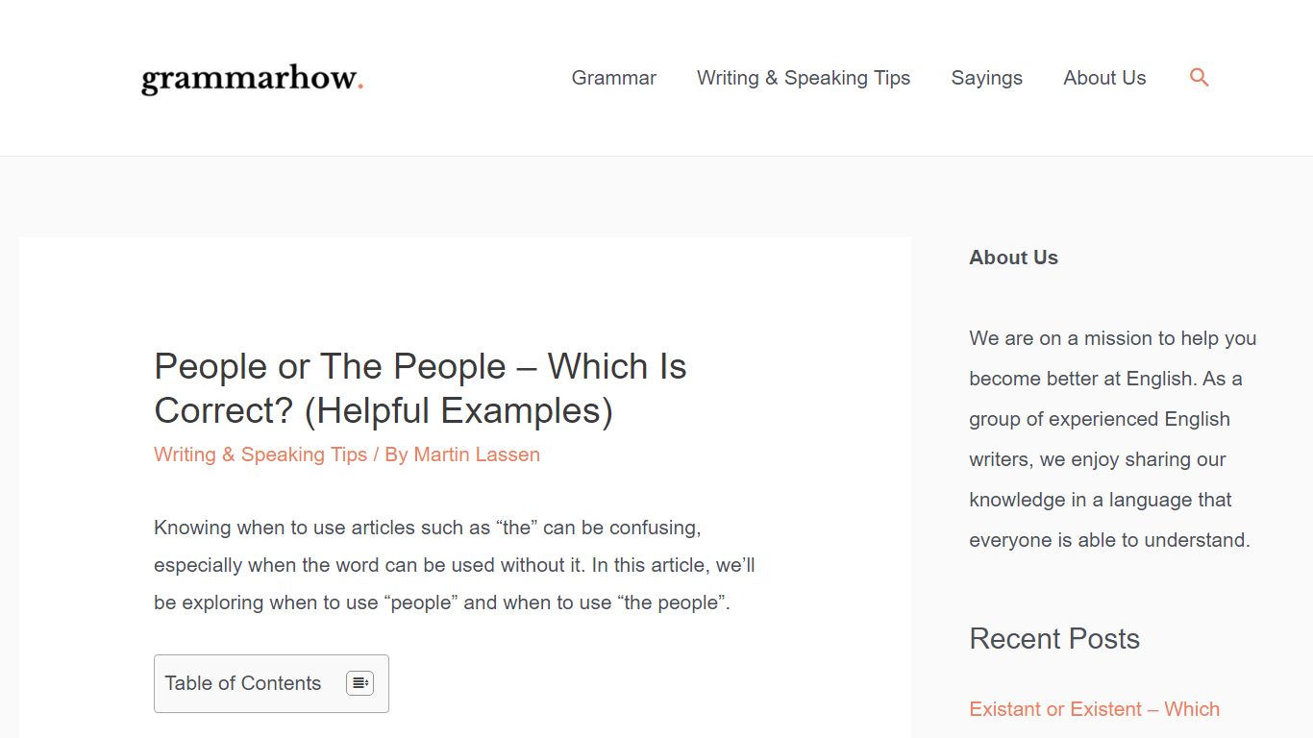Open the Sayings menu item
Image resolution: width=1313 pixels, height=738 pixels.
pyautogui.click(x=986, y=78)
